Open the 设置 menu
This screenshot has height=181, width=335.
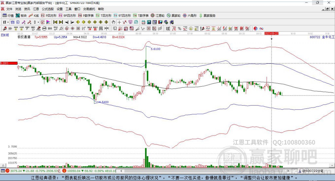(60, 9)
